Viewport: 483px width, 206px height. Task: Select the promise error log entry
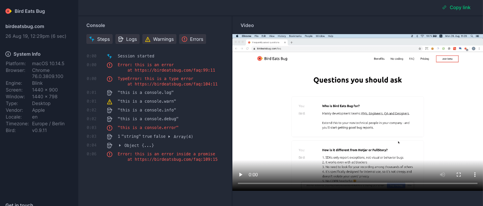pos(166,154)
